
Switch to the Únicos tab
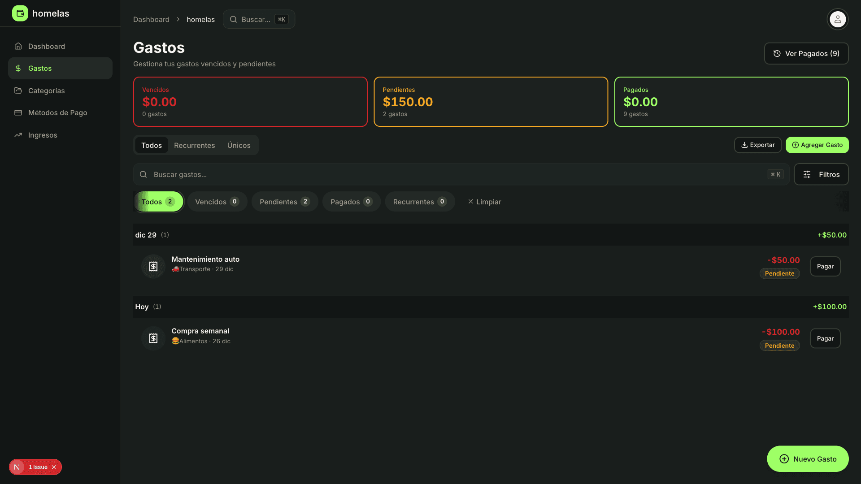coord(239,145)
